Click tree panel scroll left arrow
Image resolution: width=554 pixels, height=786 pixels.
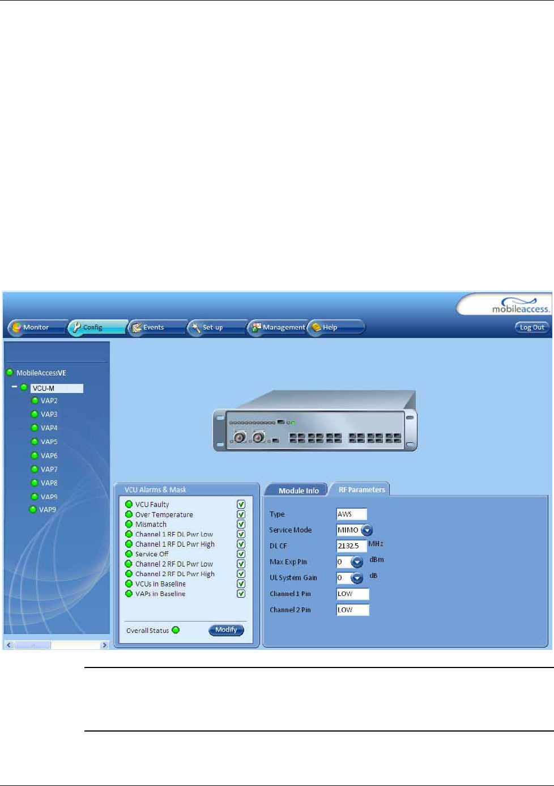point(8,645)
